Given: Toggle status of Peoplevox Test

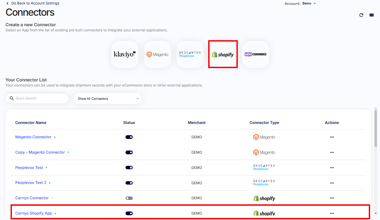Looking at the screenshot, I should pos(129,168).
